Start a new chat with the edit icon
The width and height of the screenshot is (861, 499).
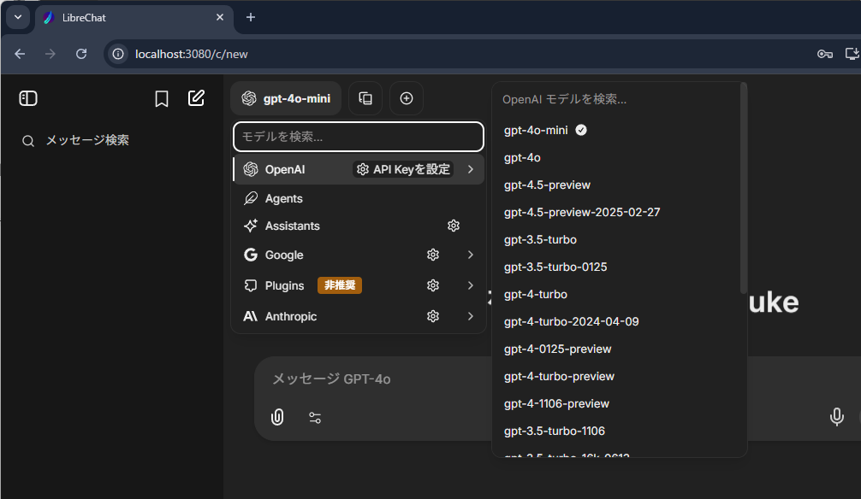196,98
